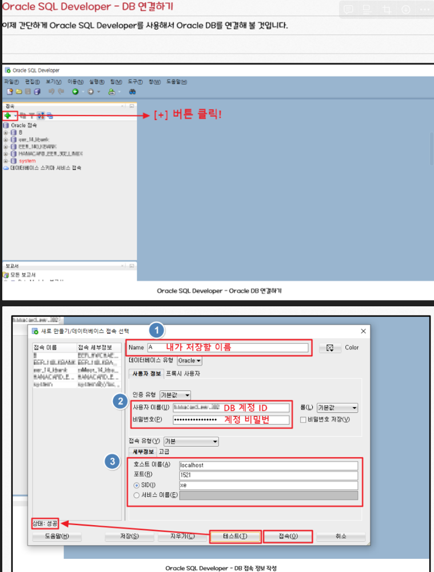This screenshot has height=572, width=434.
Task: Select 모든 보고서 in reports panel
Action: (x=19, y=275)
